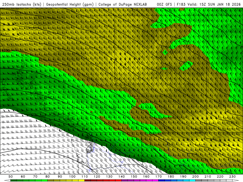
Task: Click the 90 label on the color scale
Action: (x=60, y=177)
